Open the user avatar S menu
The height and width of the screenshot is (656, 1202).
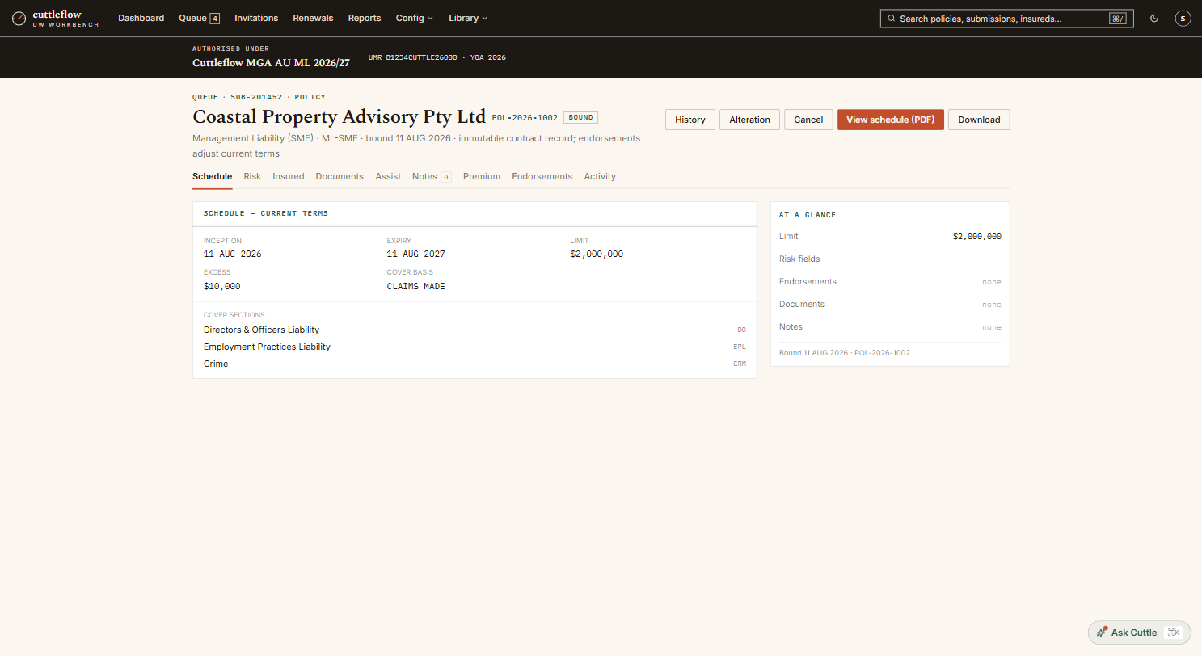point(1183,18)
